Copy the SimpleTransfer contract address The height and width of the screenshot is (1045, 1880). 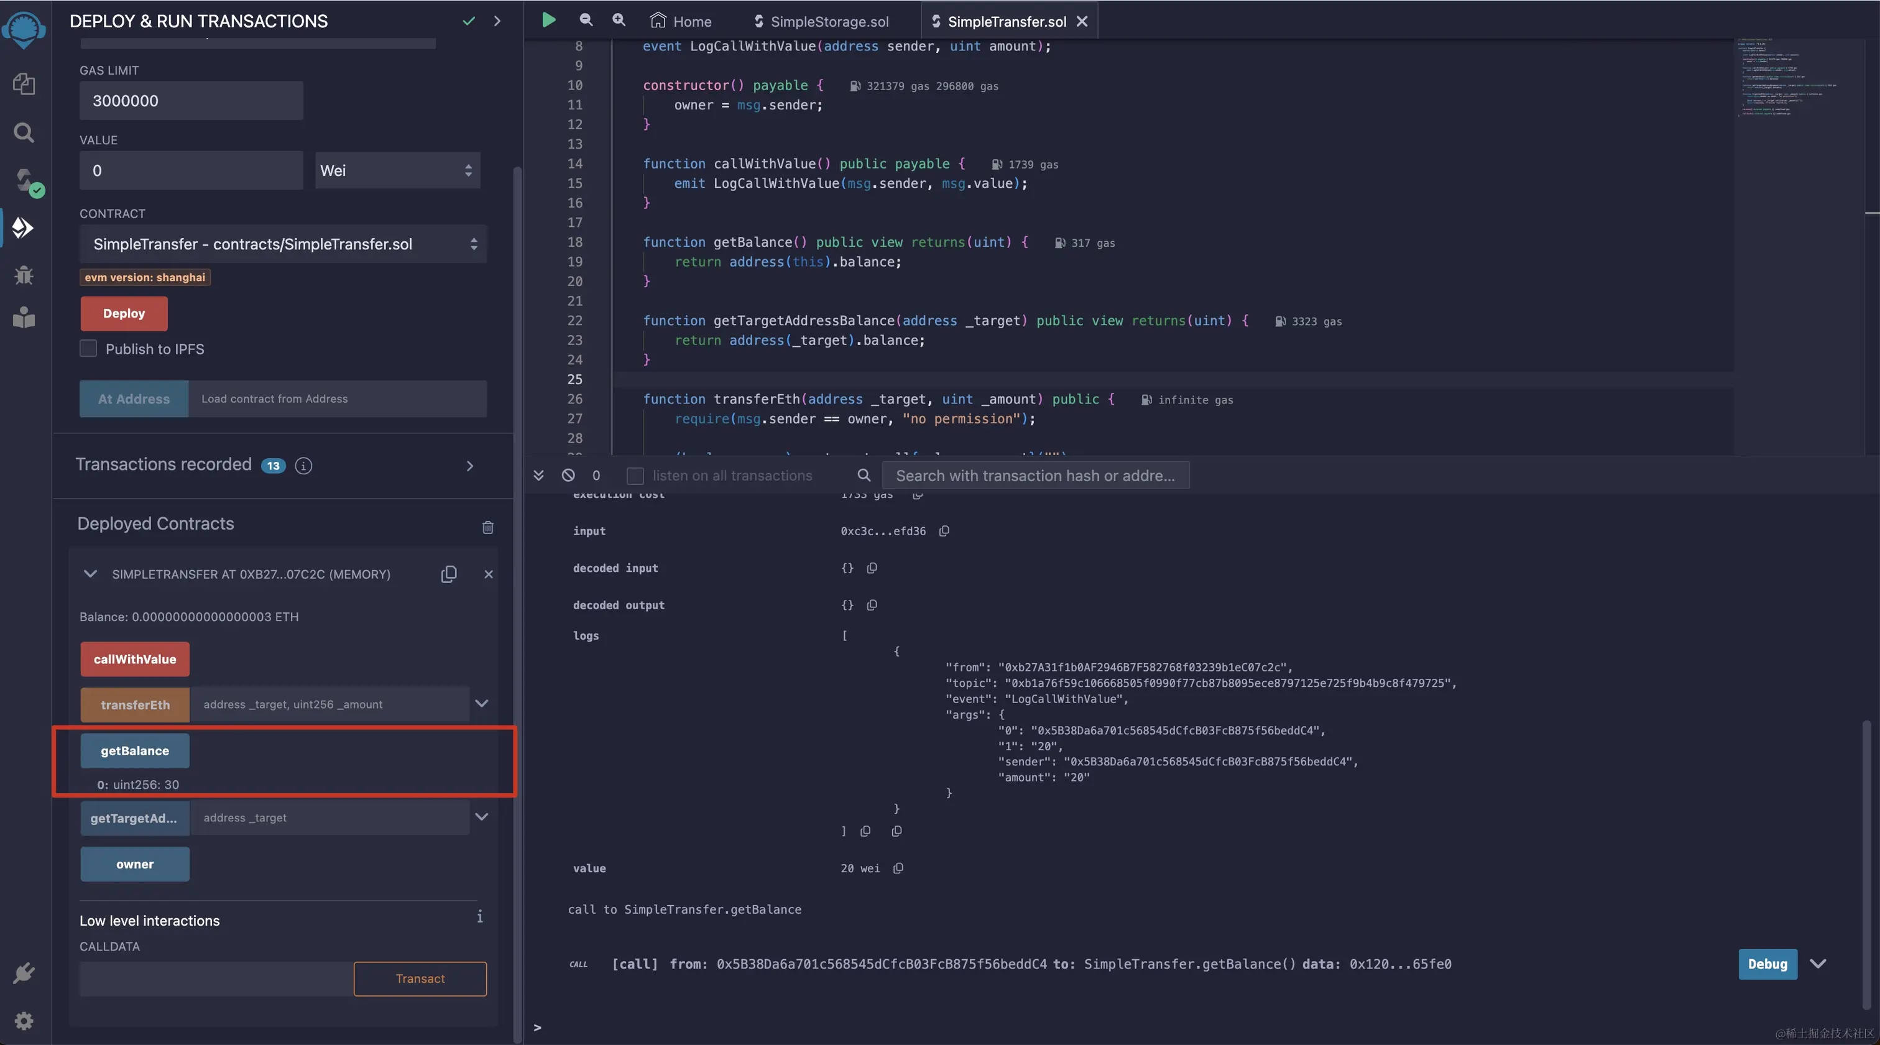(449, 574)
